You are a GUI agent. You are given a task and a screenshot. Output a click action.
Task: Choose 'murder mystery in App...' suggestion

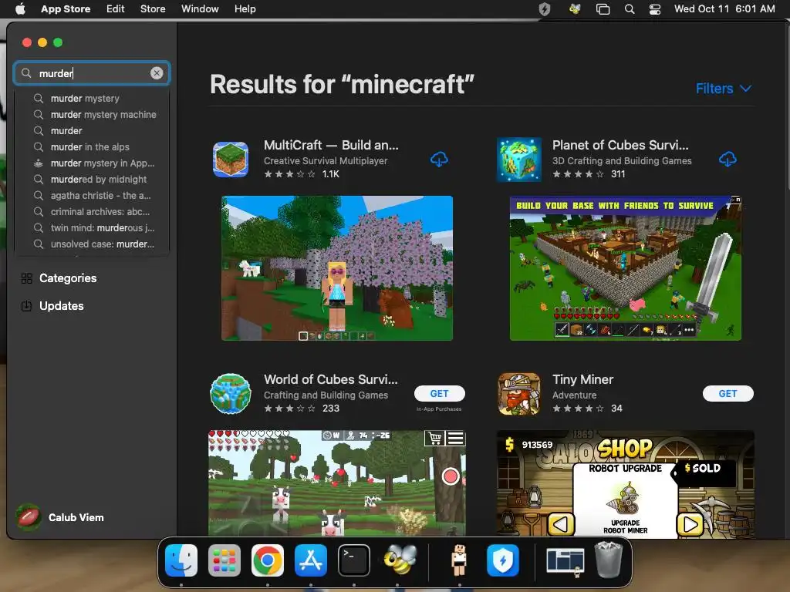93,163
